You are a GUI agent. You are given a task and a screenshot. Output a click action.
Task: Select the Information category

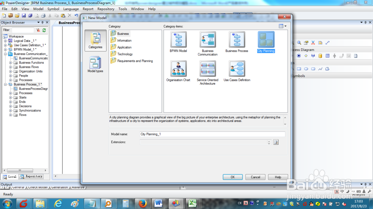point(121,41)
